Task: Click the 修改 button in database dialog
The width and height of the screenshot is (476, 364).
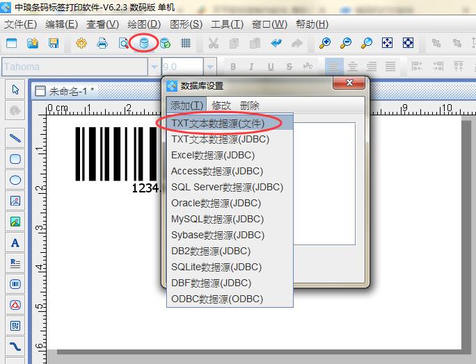Action: 221,106
